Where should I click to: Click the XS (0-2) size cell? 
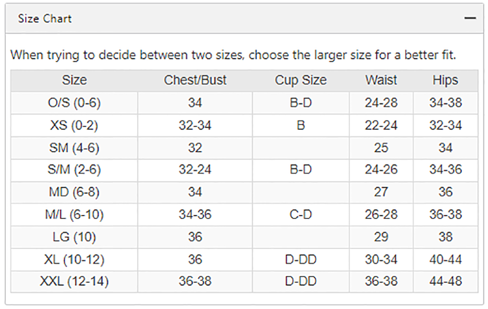click(x=74, y=125)
